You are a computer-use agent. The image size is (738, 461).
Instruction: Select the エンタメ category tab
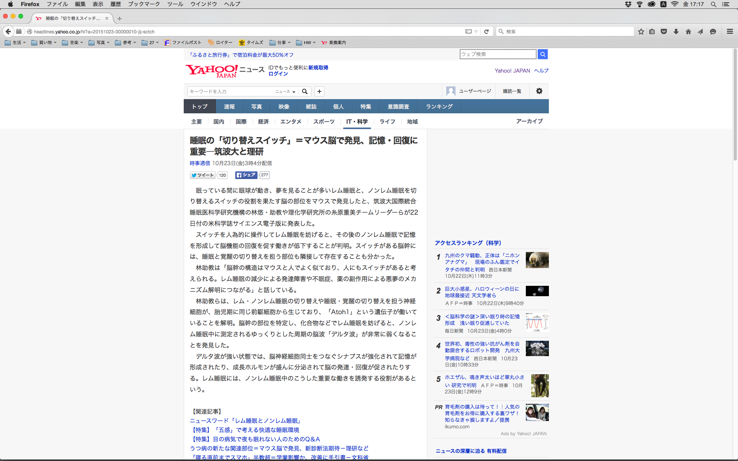[291, 121]
